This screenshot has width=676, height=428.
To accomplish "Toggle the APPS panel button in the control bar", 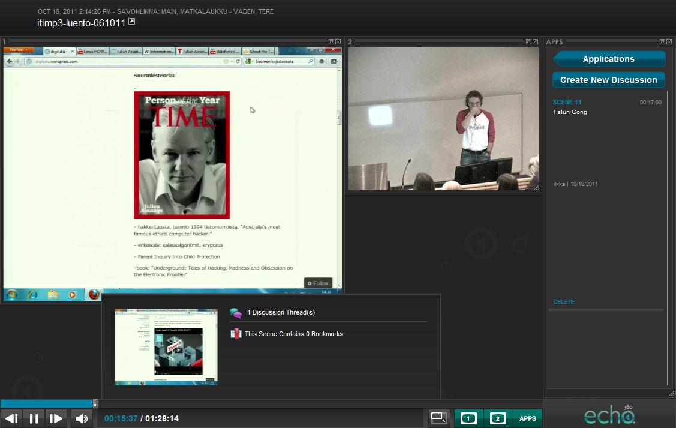I will point(528,418).
